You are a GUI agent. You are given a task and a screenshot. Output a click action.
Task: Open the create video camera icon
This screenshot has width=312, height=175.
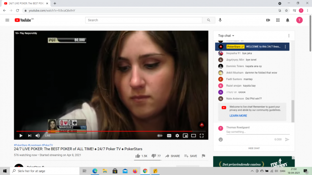[268, 20]
